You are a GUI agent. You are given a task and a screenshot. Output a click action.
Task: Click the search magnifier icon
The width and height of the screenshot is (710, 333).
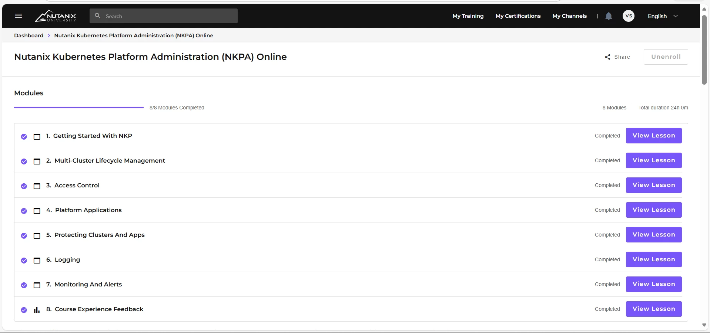click(98, 16)
